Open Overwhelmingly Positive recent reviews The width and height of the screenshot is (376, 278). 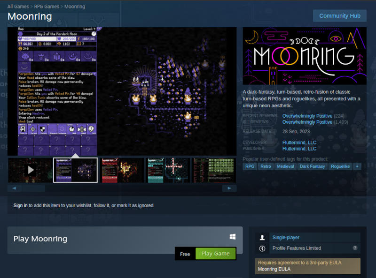point(307,116)
